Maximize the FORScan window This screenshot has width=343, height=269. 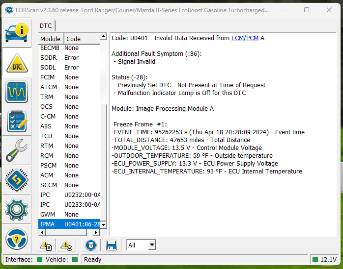pos(307,10)
